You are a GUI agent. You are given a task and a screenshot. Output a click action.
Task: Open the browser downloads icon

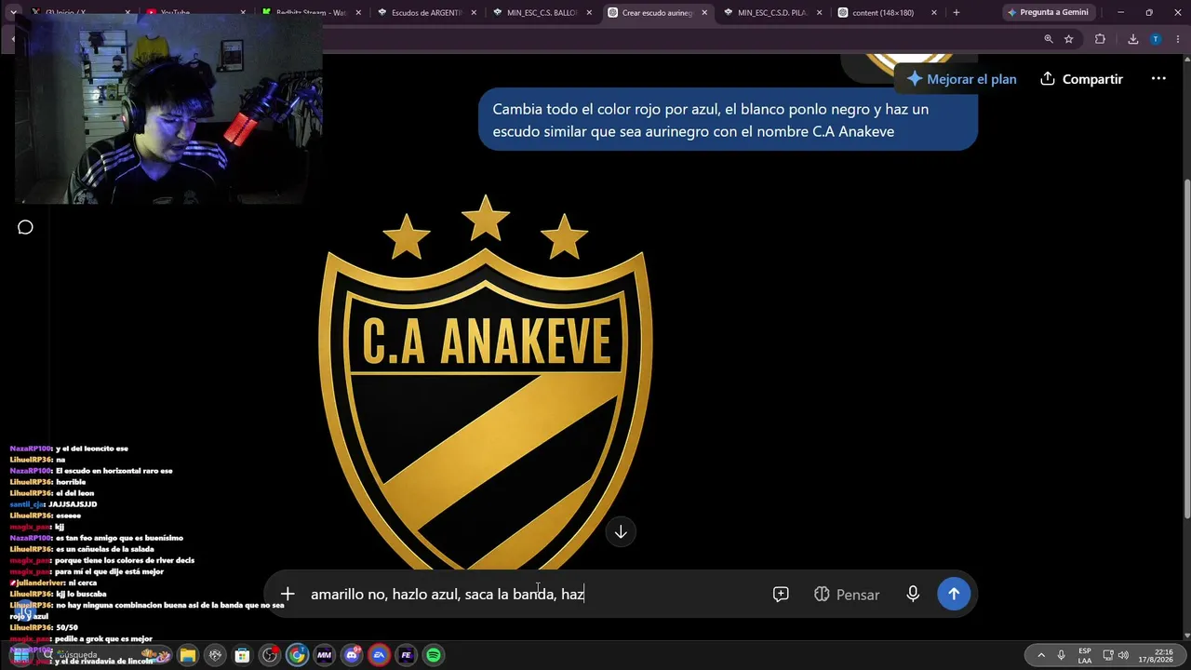pos(1132,39)
